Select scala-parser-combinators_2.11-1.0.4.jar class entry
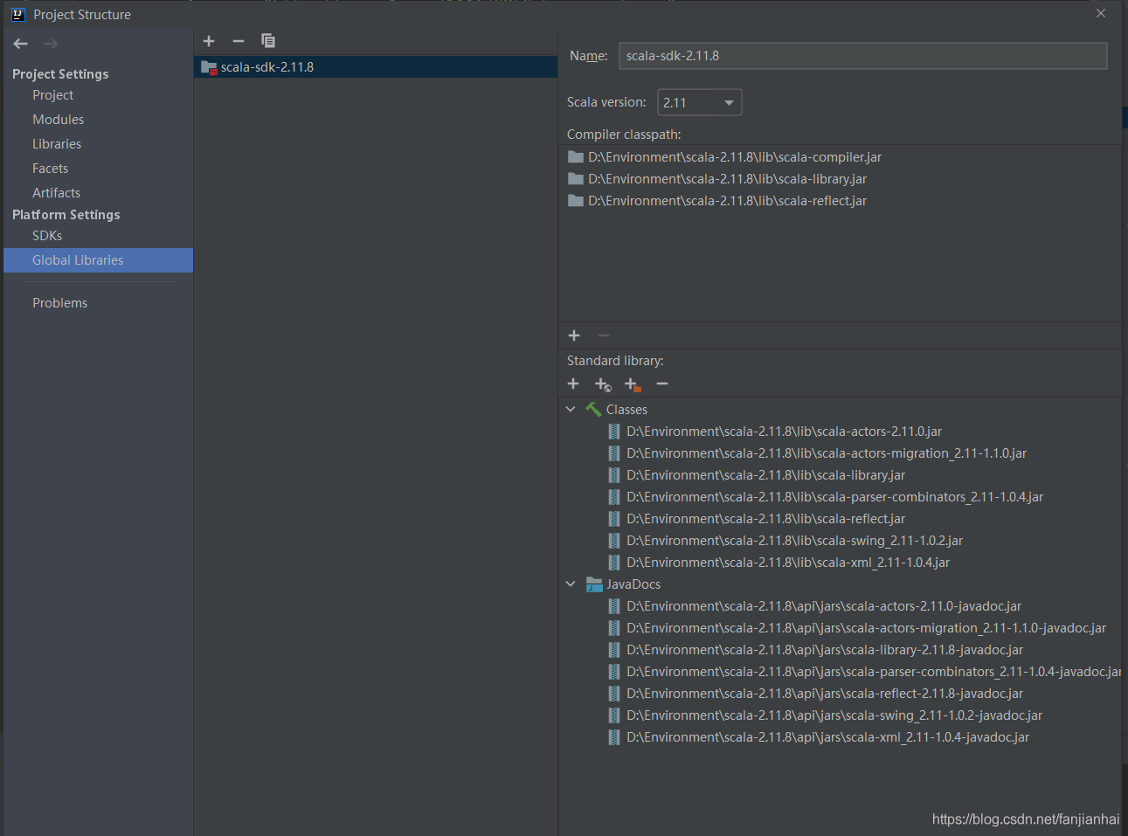1128x836 pixels. 834,497
